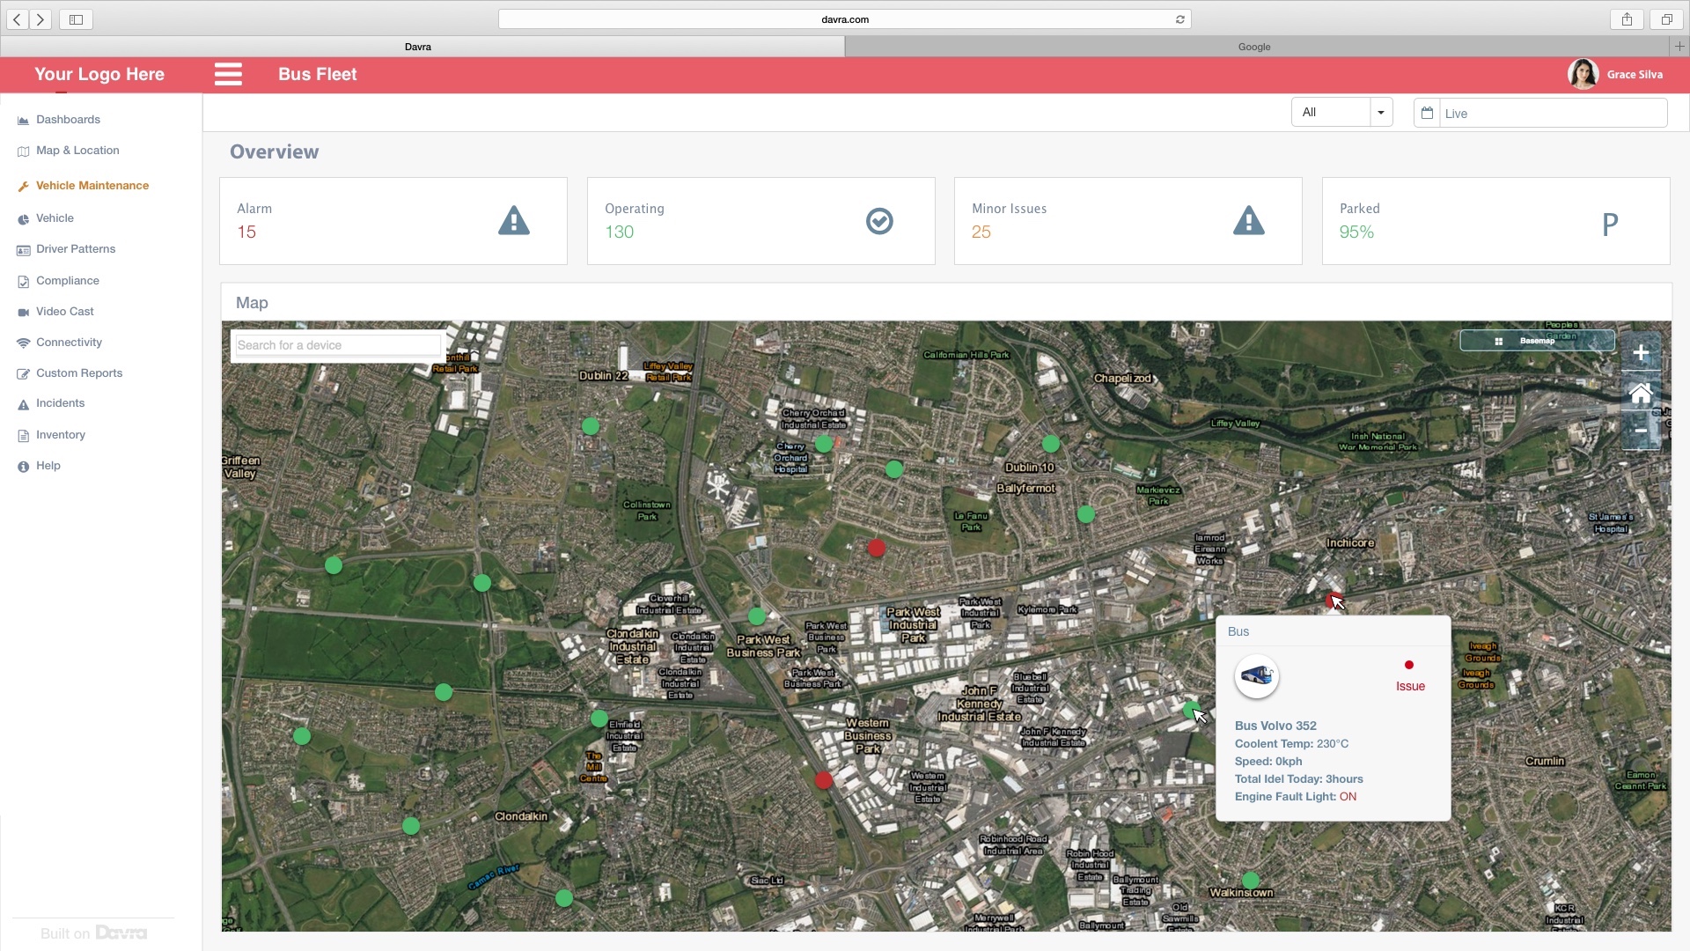Click Your Logo Here link
Viewport: 1690px width, 951px height.
pyautogui.click(x=99, y=74)
